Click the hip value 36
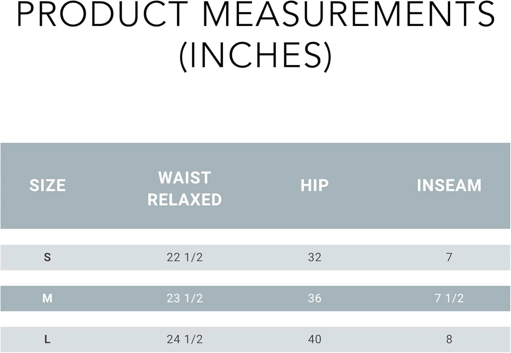The image size is (511, 353). coord(314,298)
